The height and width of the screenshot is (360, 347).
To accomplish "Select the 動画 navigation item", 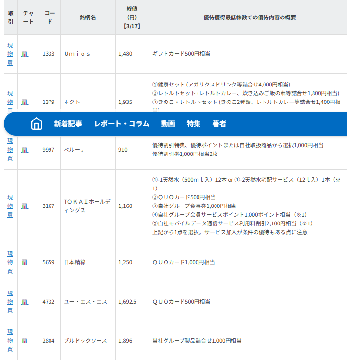I will click(168, 124).
